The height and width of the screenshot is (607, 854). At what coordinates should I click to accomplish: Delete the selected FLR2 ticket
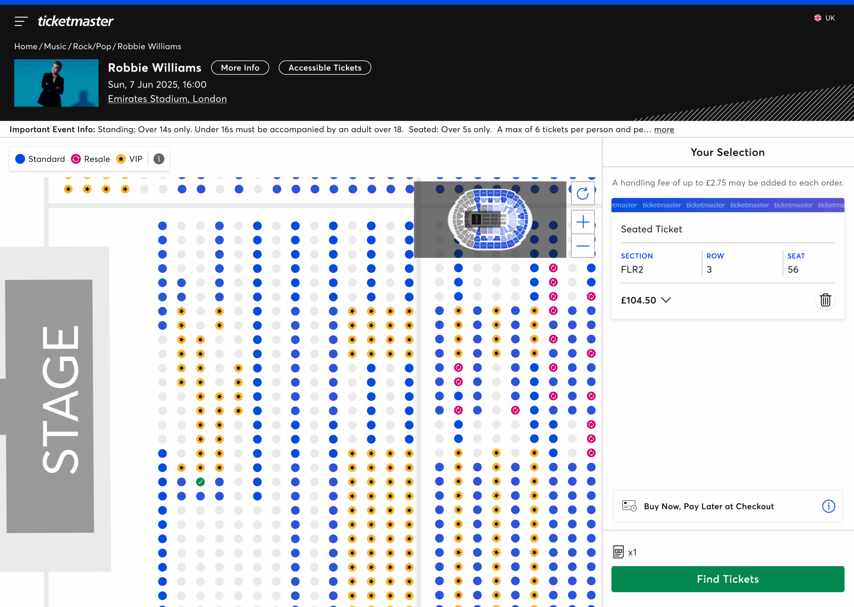(x=825, y=300)
